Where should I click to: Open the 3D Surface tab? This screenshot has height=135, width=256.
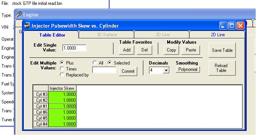tap(107, 35)
